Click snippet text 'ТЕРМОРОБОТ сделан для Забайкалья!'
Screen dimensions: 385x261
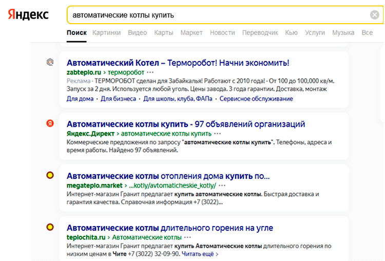148,81
